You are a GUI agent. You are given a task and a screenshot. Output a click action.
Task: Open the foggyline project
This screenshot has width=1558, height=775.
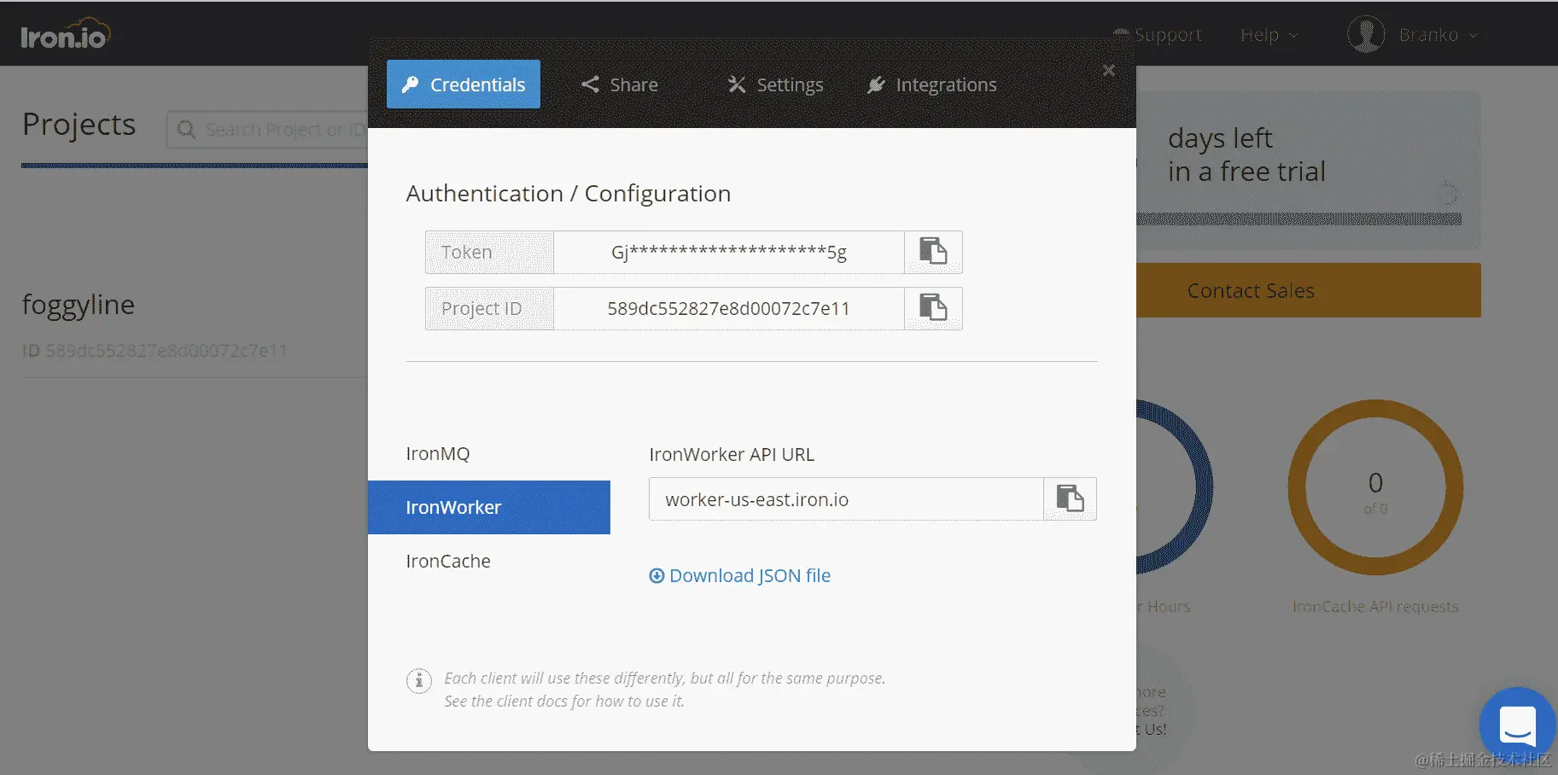tap(79, 305)
